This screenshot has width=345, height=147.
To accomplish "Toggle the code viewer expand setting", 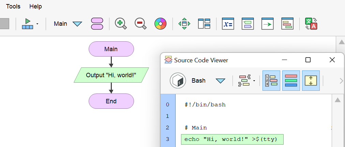I will pyautogui.click(x=311, y=81).
